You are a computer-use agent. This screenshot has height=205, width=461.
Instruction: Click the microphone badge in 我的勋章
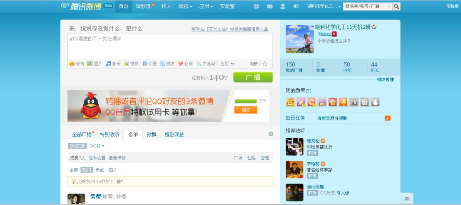pyautogui.click(x=343, y=102)
